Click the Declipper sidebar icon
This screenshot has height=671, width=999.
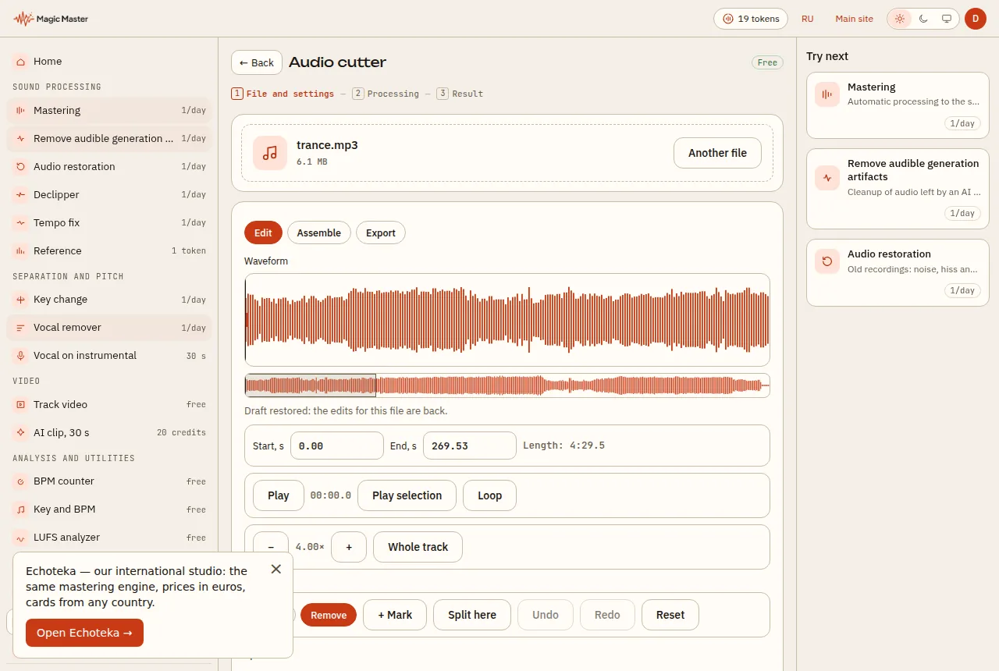pyautogui.click(x=20, y=195)
